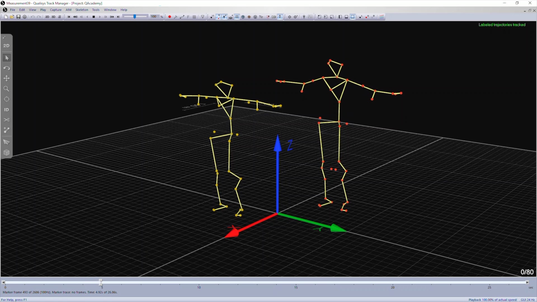Adjust the playback speed slider
Screen dimensions: 537x302
[x=135, y=17]
